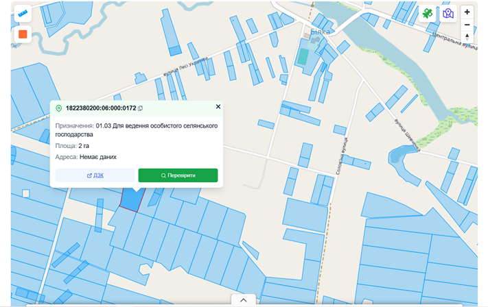The height and width of the screenshot is (307, 488).
Task: Click the Призначення 01.03 description text
Action: coord(137,130)
